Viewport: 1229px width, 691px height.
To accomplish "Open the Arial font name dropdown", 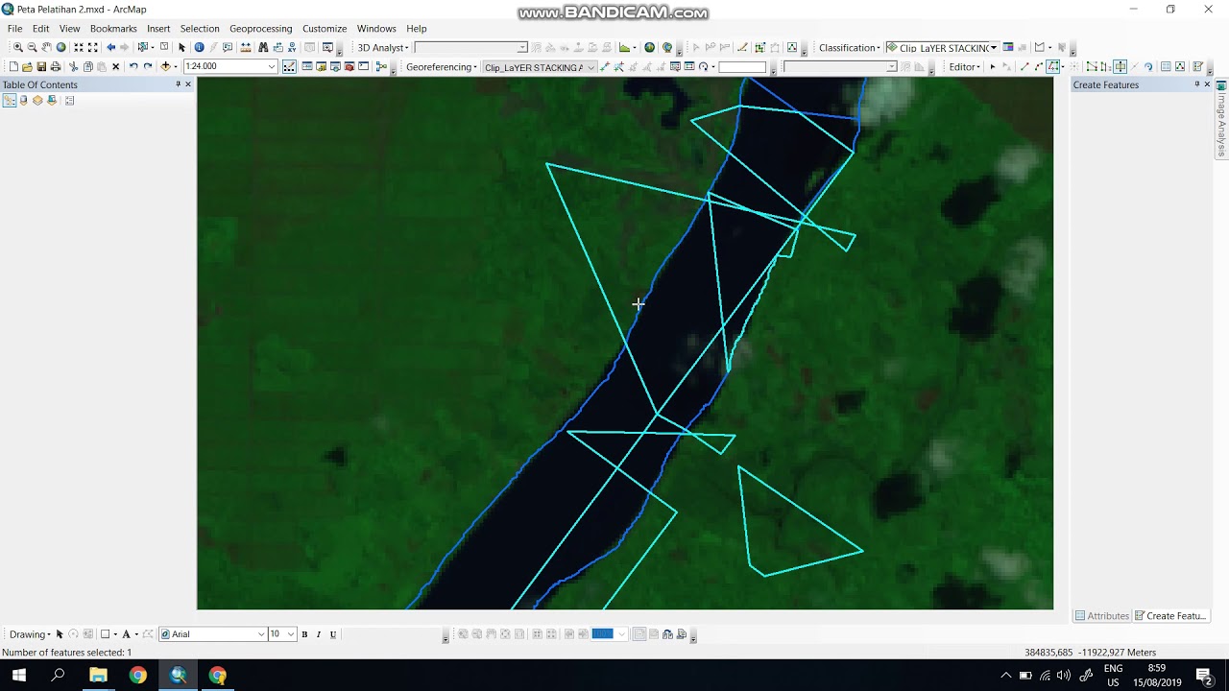I will (260, 634).
